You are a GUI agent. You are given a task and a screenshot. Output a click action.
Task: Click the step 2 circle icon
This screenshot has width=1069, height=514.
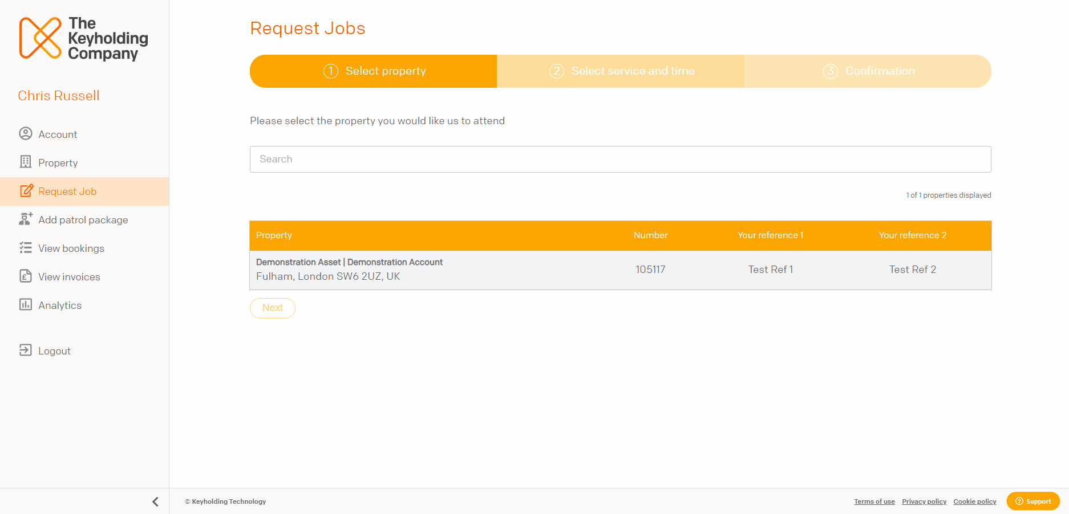click(557, 71)
